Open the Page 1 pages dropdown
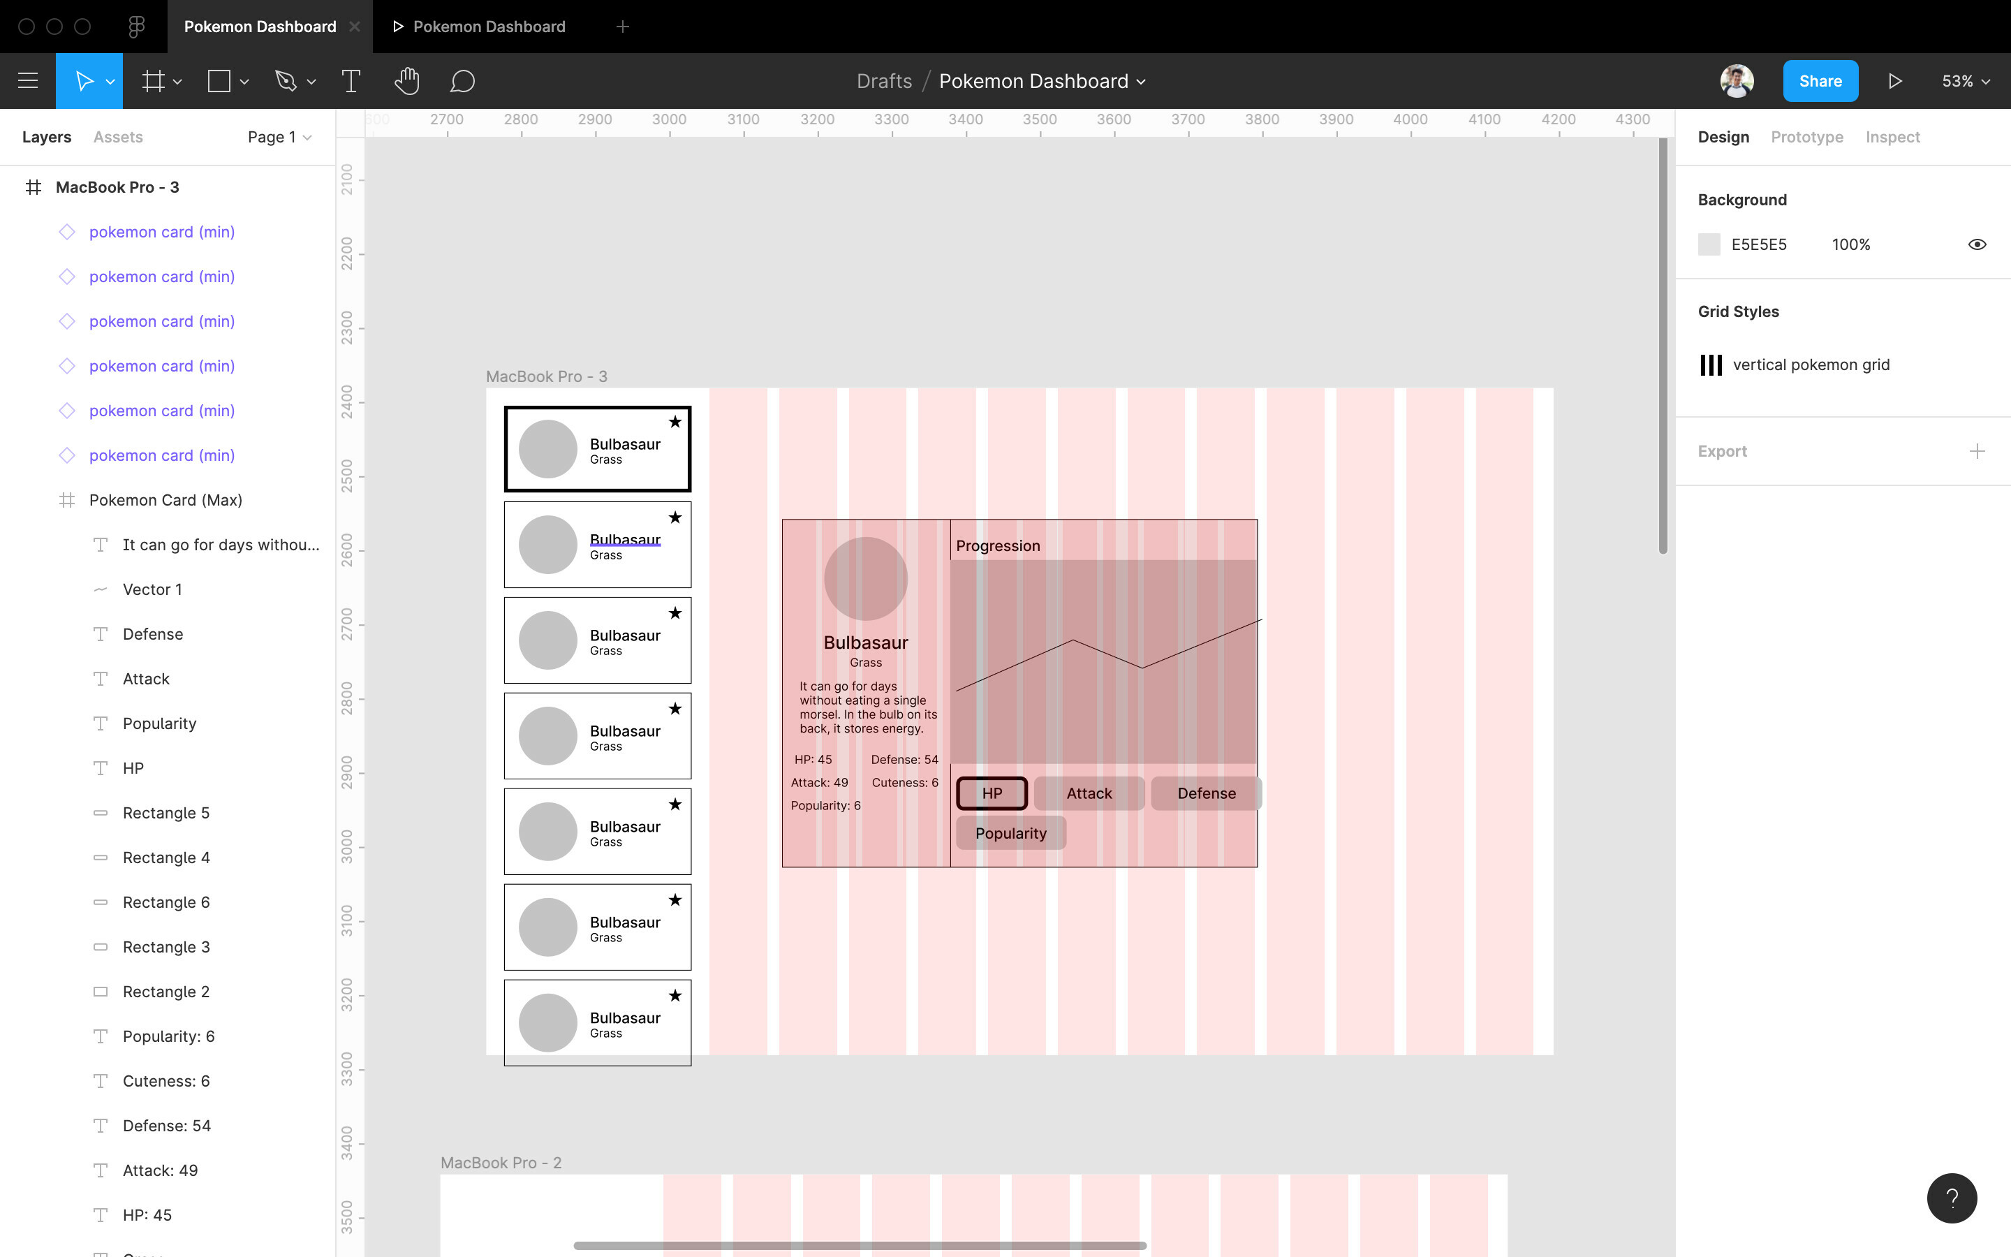 pyautogui.click(x=279, y=137)
